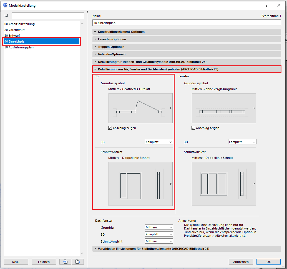Image resolution: width=287 pixels, height=269 pixels.
Task: Click the Neu... button
Action: coord(16,261)
